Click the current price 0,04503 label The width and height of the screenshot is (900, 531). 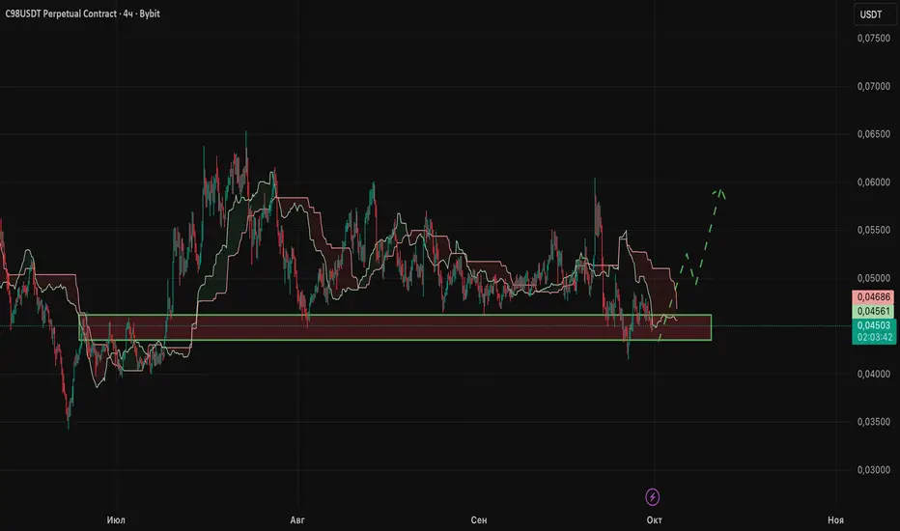pos(874,325)
